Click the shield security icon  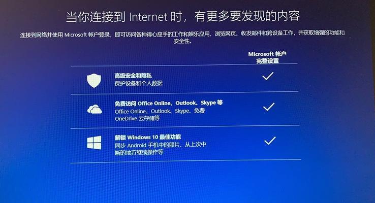pyautogui.click(x=93, y=81)
